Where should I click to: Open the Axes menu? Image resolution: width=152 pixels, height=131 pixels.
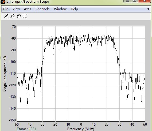tap(28, 9)
